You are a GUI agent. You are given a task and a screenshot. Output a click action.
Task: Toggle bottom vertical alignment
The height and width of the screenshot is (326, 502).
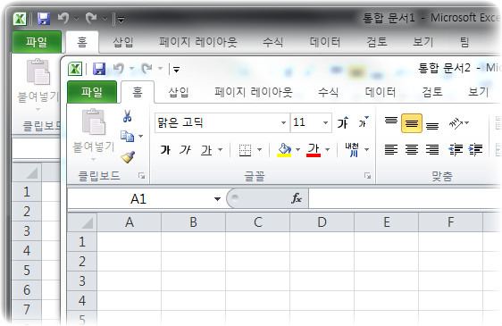tap(432, 125)
